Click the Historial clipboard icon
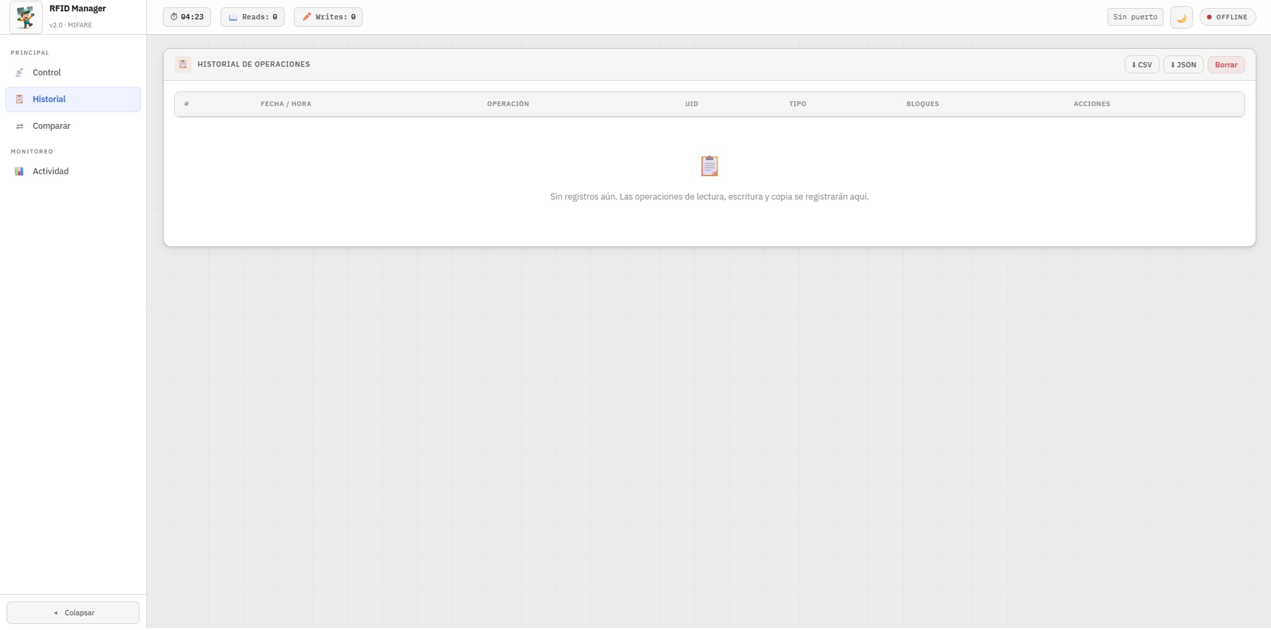The image size is (1271, 630). pyautogui.click(x=19, y=99)
